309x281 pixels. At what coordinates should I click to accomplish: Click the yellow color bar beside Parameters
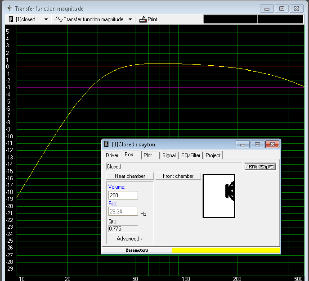226,250
